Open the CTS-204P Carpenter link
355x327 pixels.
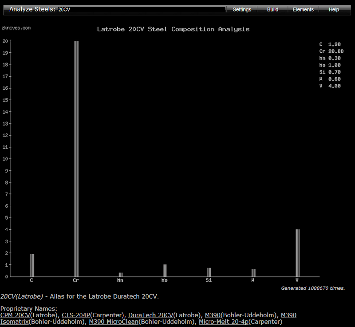pyautogui.click(x=76, y=315)
